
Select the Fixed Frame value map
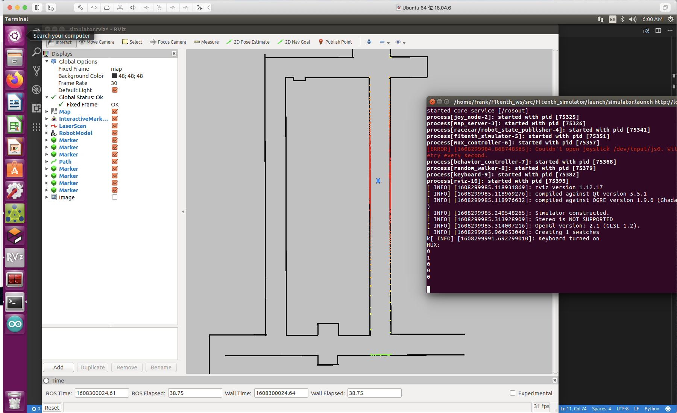[117, 69]
